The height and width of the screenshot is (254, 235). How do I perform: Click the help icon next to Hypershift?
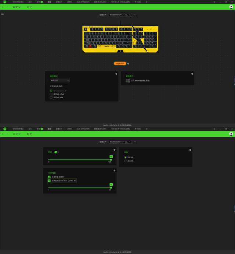click(128, 63)
